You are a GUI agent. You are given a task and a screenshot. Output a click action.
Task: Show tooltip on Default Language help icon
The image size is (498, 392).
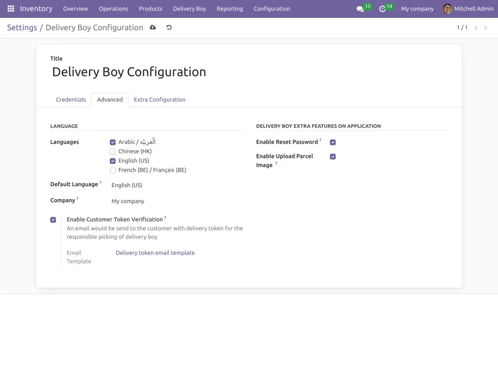[x=100, y=182]
